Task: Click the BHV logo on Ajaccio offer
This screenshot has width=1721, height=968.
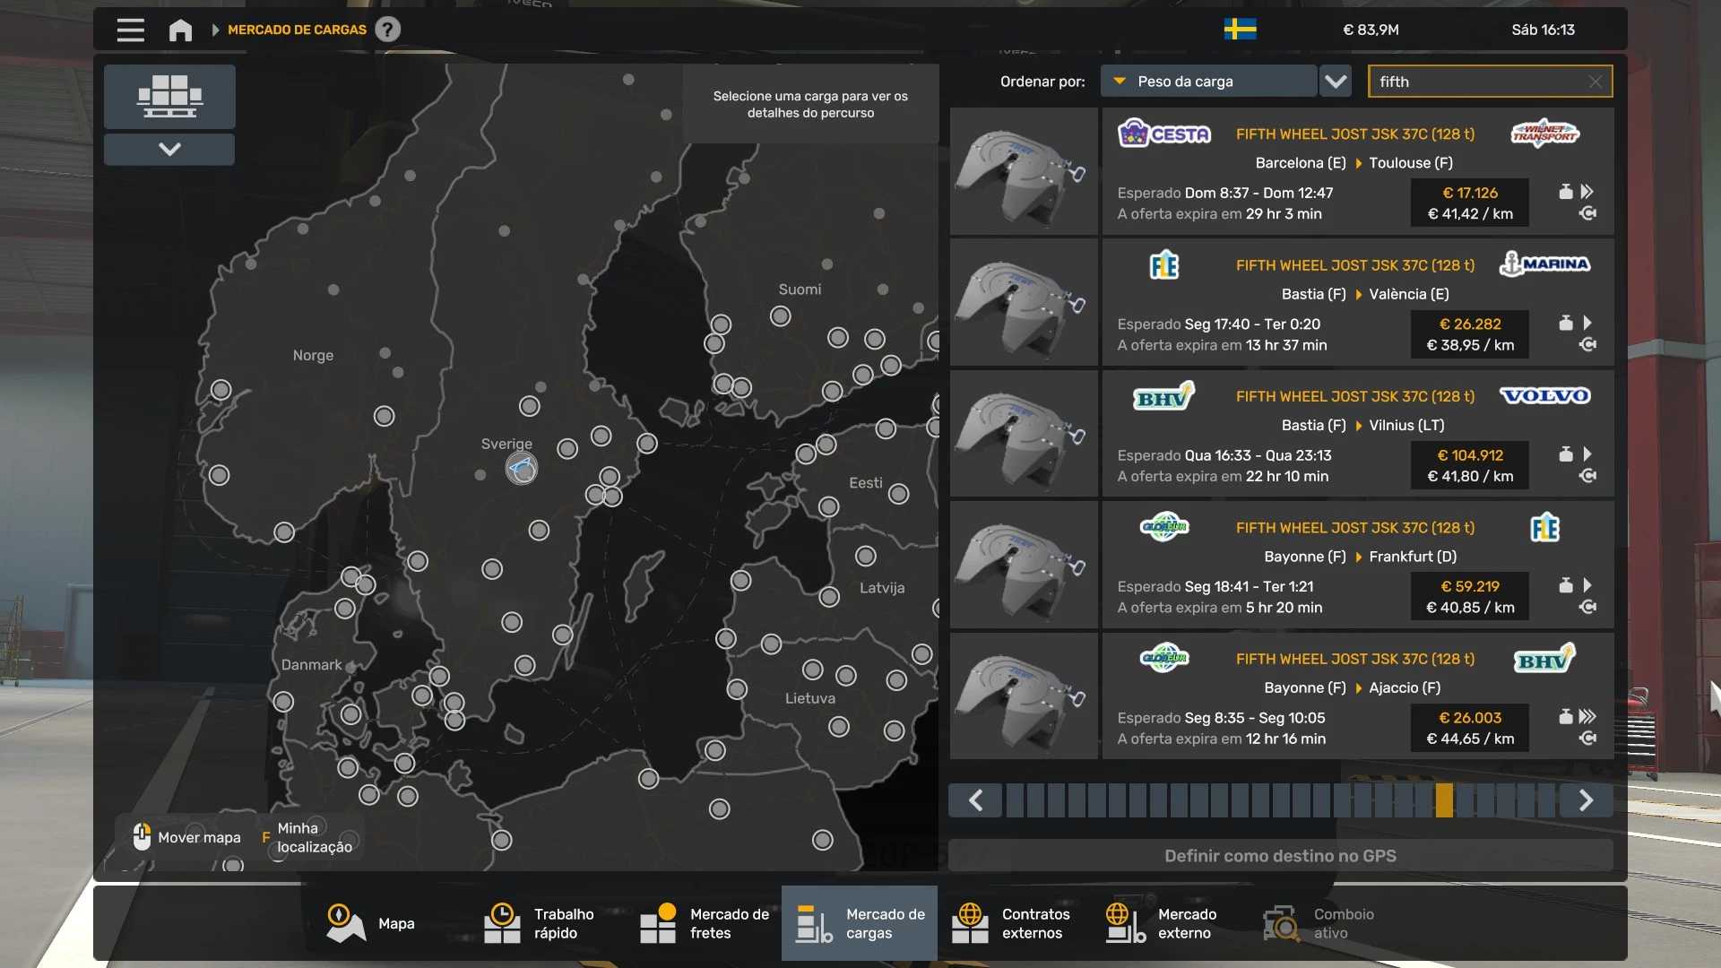Action: [1544, 659]
